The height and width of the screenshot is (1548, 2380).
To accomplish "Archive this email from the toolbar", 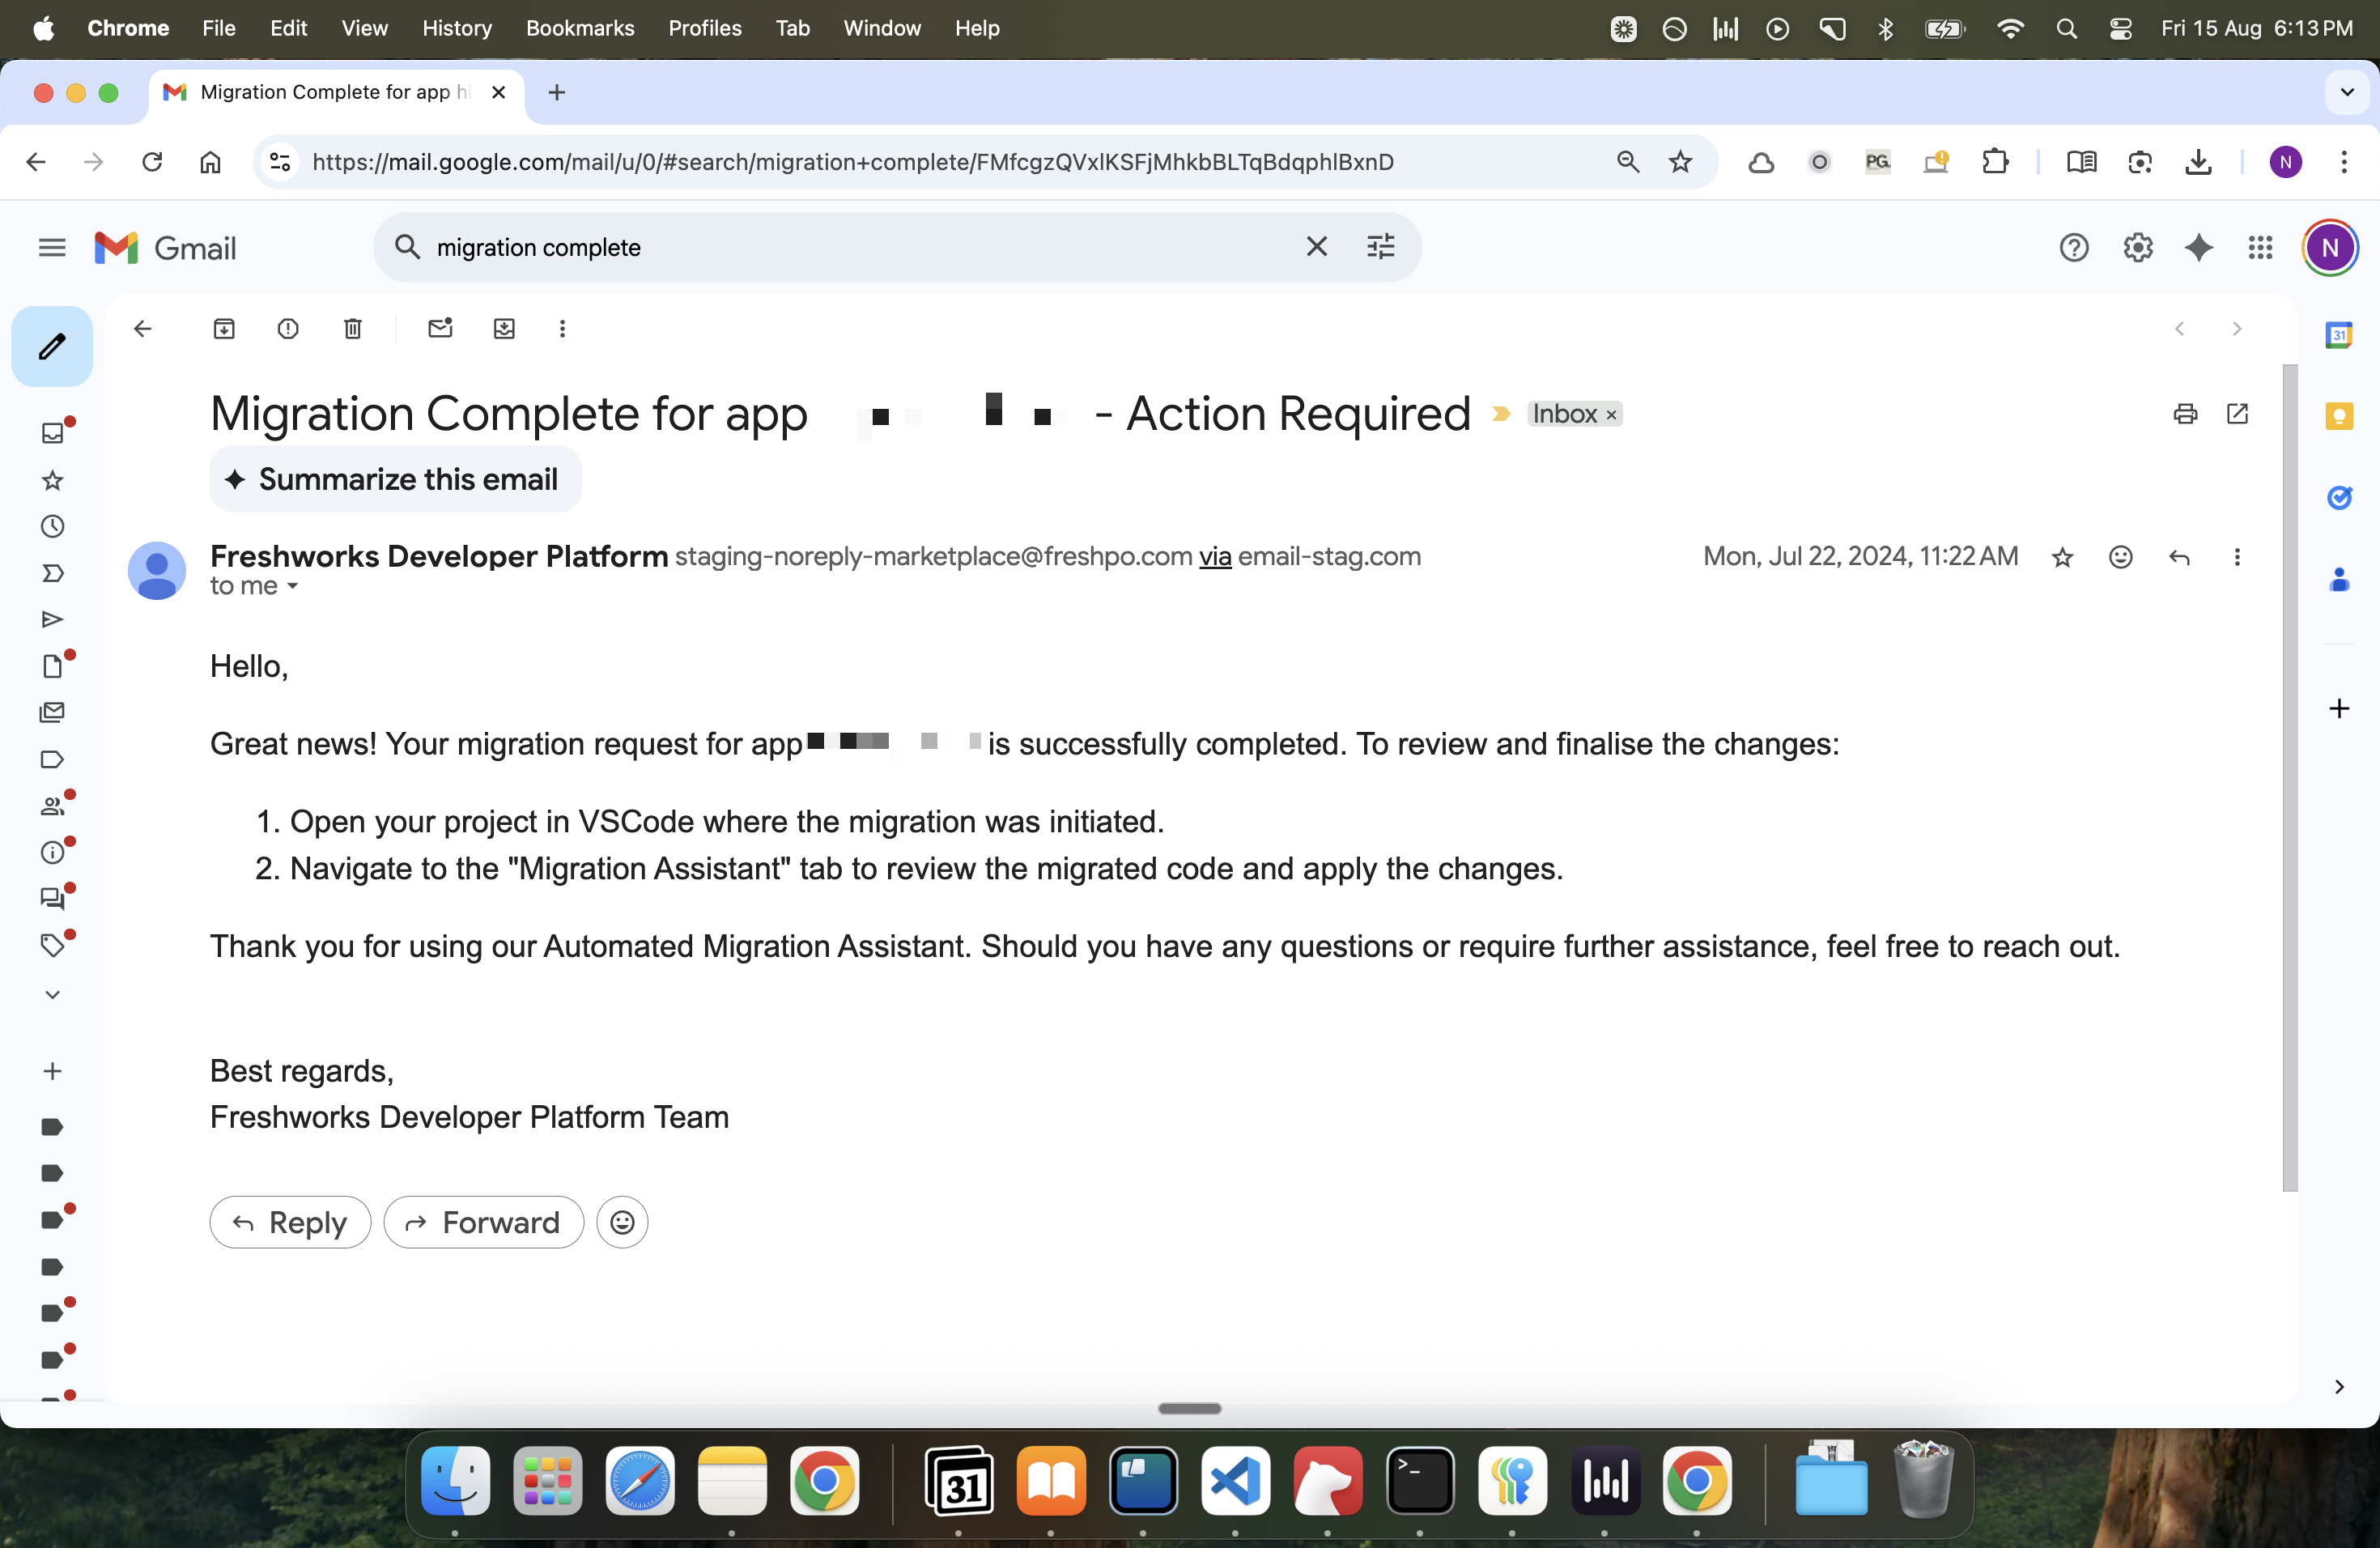I will point(224,328).
